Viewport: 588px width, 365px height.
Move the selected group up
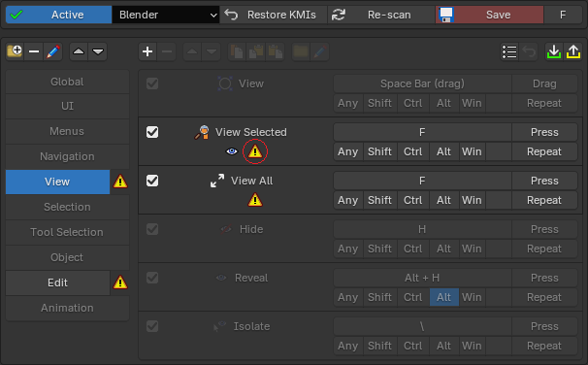(79, 51)
